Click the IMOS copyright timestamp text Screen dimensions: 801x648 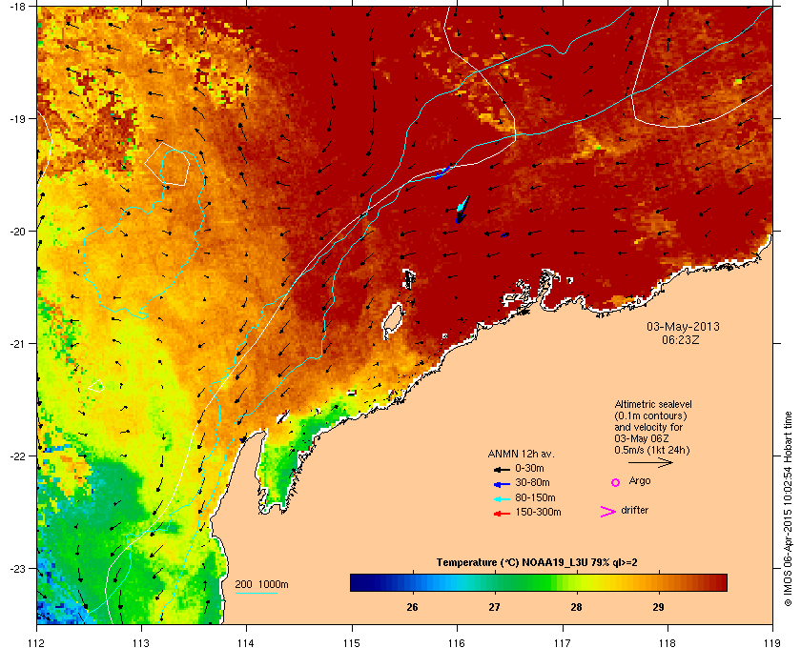[788, 509]
